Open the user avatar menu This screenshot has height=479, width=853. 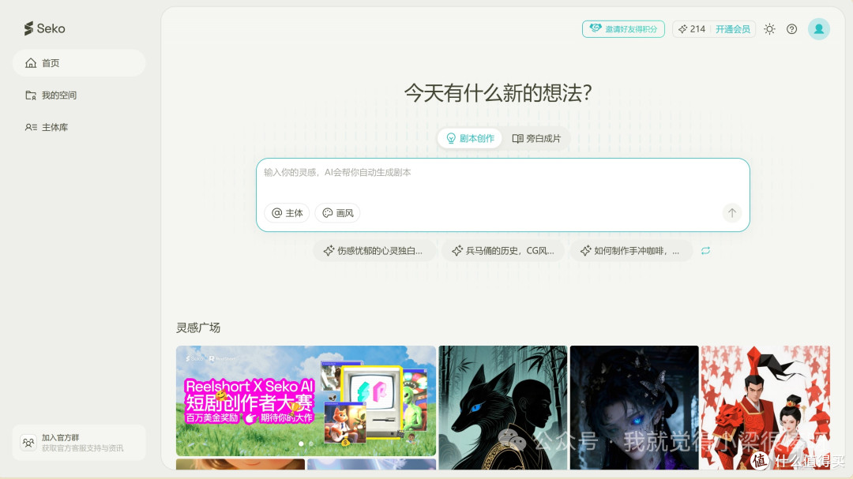(x=819, y=29)
